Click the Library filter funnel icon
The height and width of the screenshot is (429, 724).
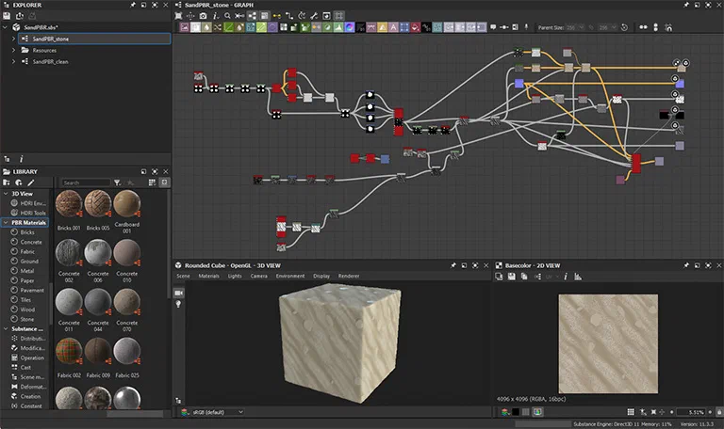click(x=118, y=183)
